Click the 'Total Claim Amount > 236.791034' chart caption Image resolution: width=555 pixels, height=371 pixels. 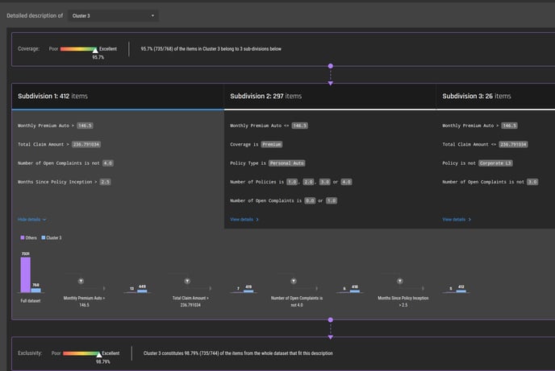pyautogui.click(x=190, y=302)
